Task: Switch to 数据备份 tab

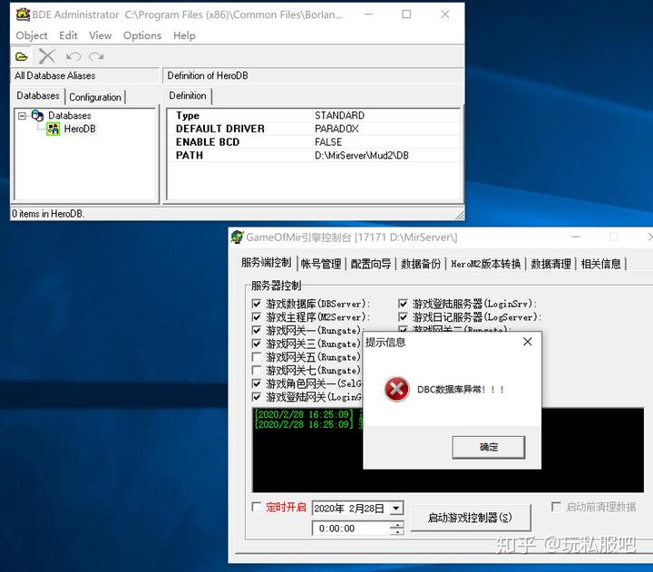Action: [x=421, y=264]
